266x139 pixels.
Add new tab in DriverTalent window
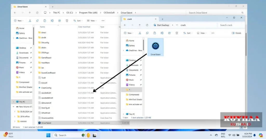pos(52,7)
